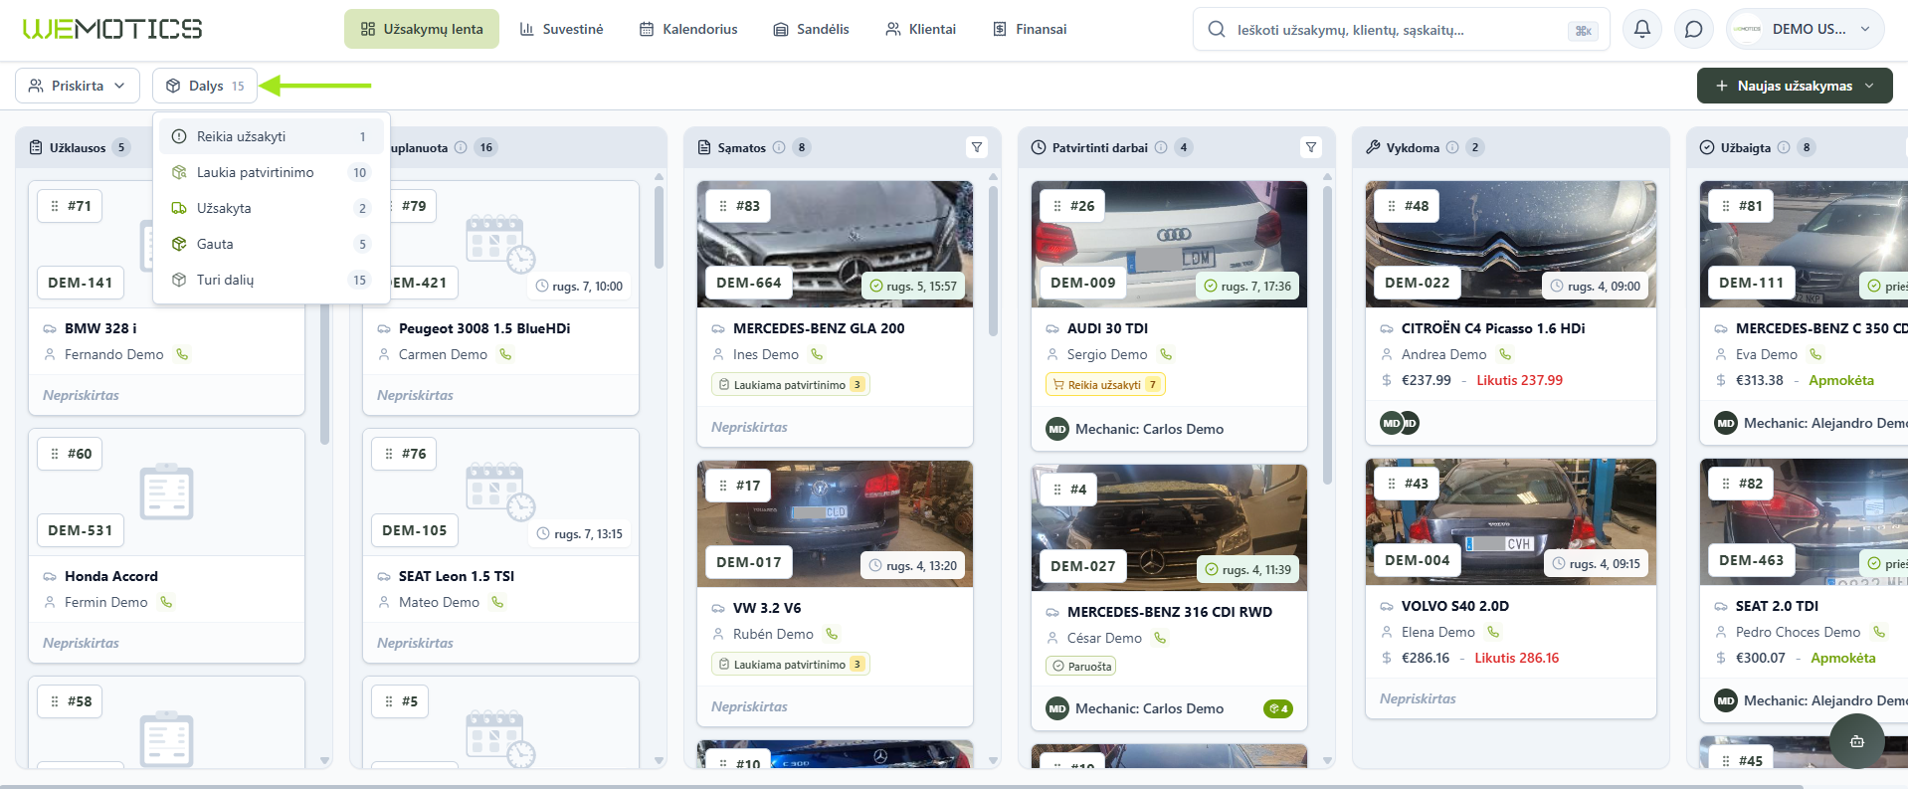
Task: Choose Gauta in the parts filter
Action: 271,244
